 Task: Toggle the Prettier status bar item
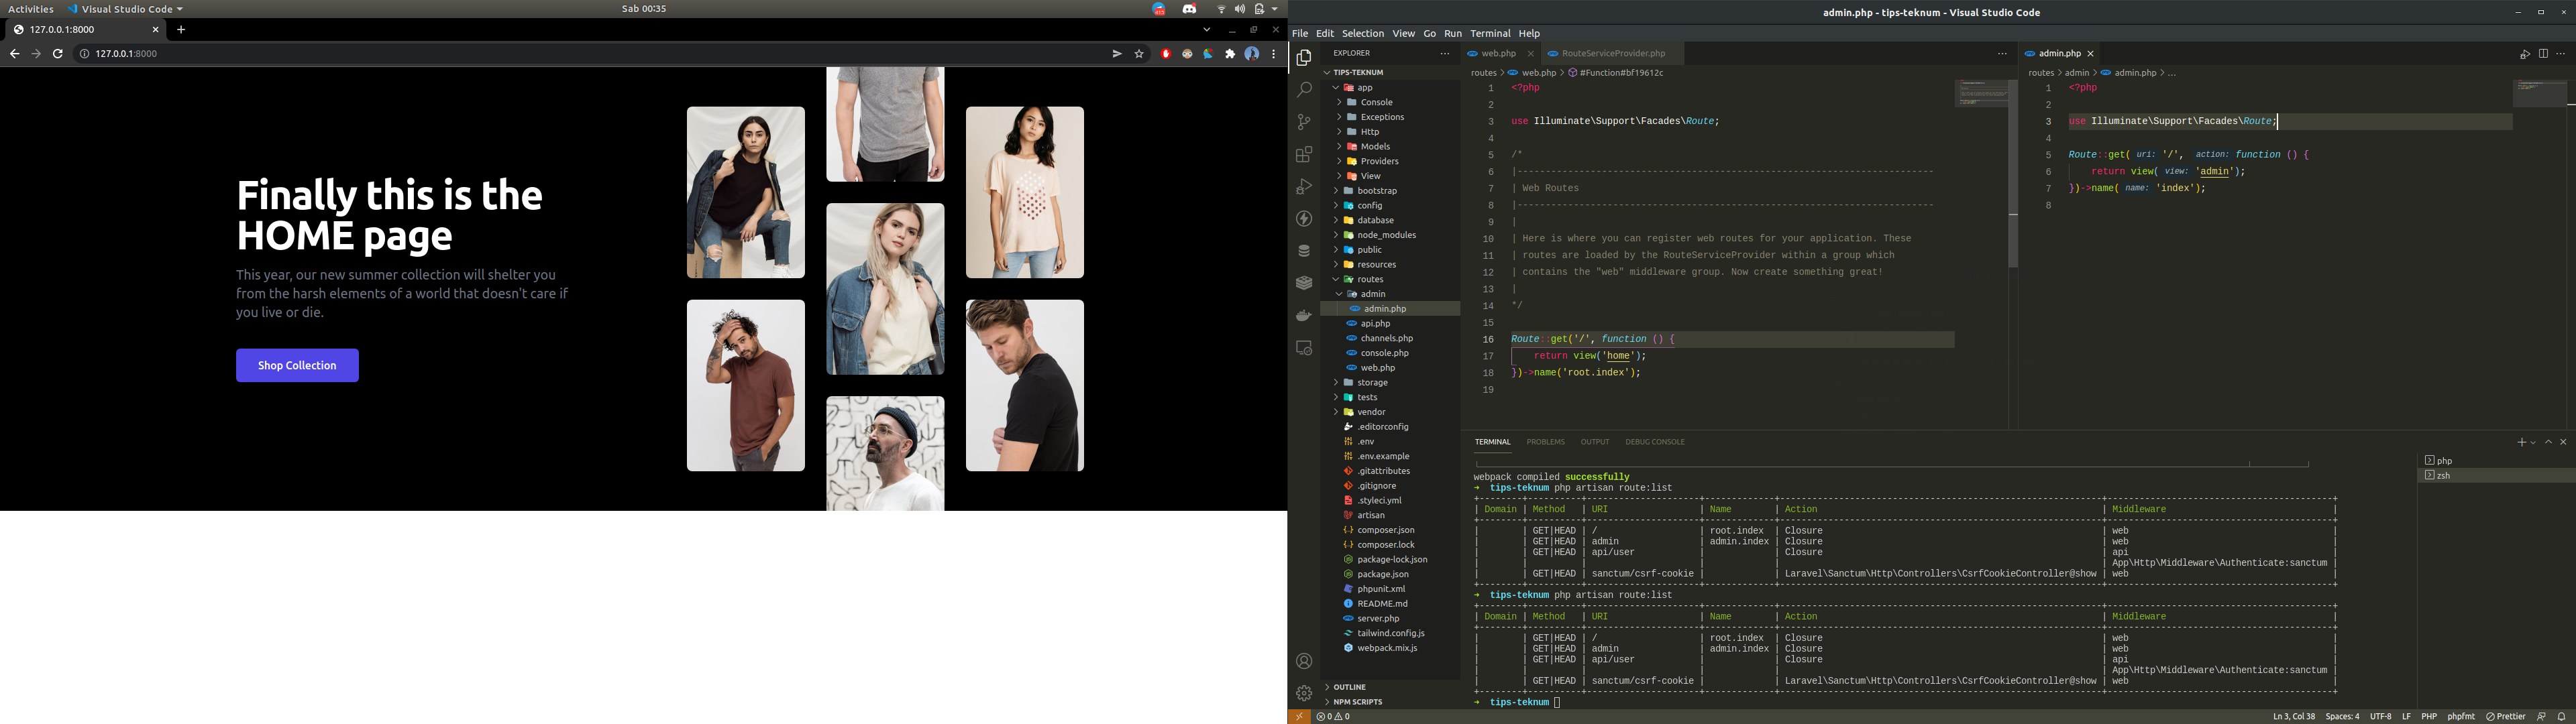point(2506,717)
